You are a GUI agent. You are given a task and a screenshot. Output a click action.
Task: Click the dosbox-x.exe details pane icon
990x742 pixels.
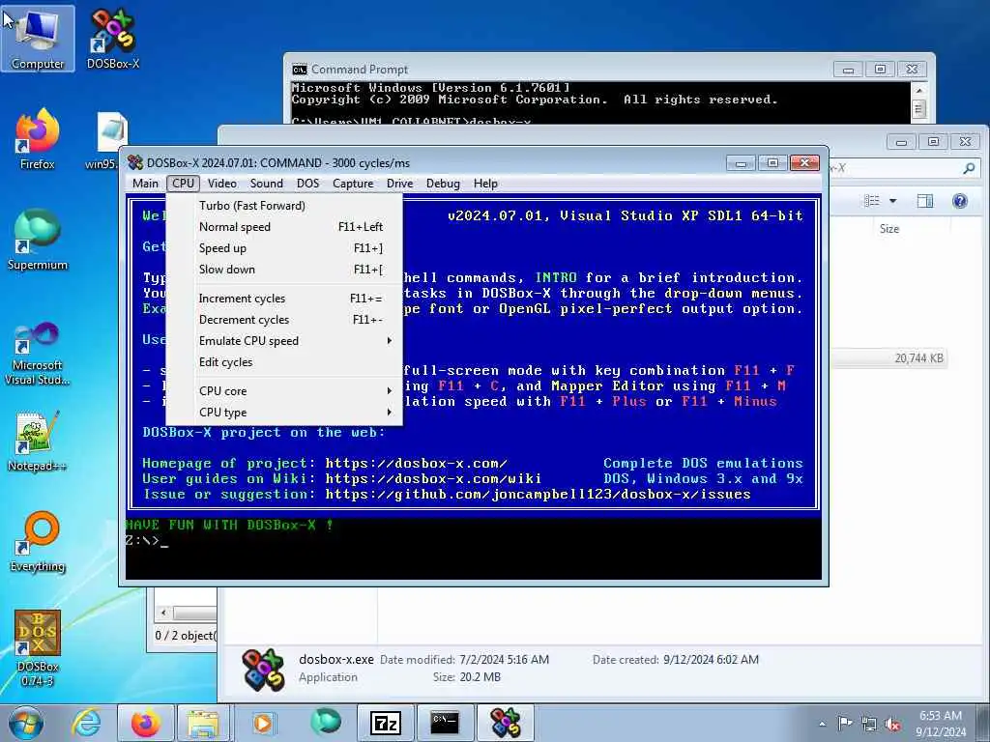(263, 669)
